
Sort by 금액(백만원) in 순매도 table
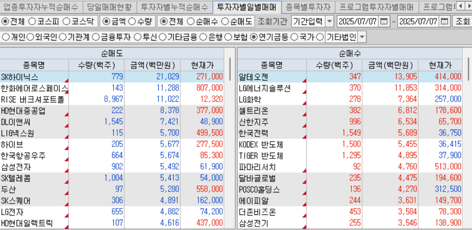(153, 65)
